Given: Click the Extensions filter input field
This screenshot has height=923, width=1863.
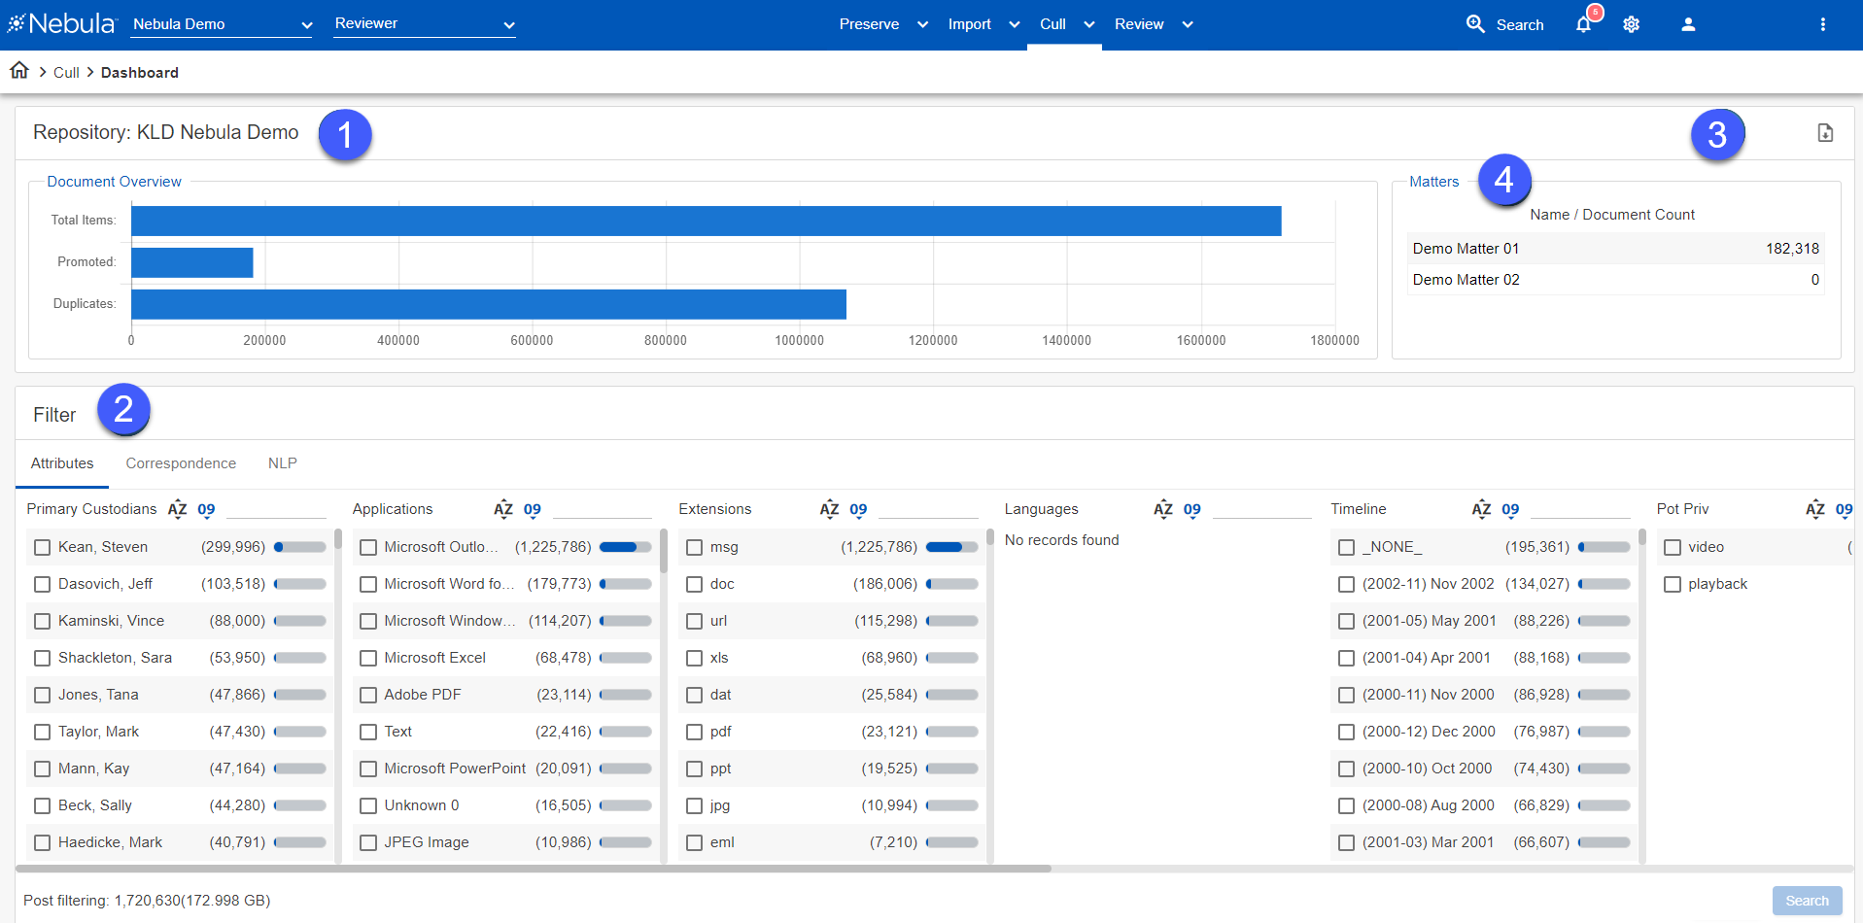Looking at the screenshot, I should tap(929, 509).
